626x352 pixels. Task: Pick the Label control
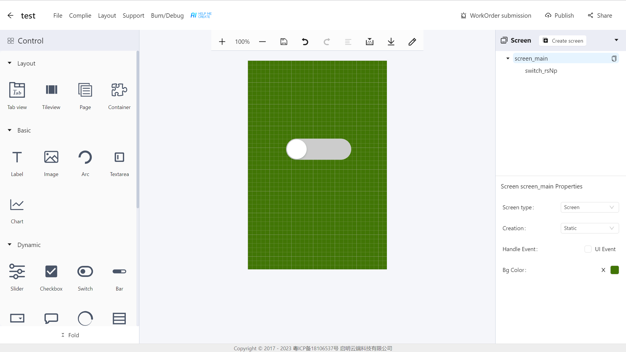[x=17, y=163]
